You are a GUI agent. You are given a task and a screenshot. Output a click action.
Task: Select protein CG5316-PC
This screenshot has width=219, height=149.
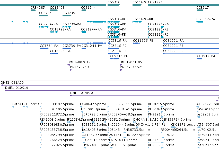pyautogui.click(x=113, y=48)
